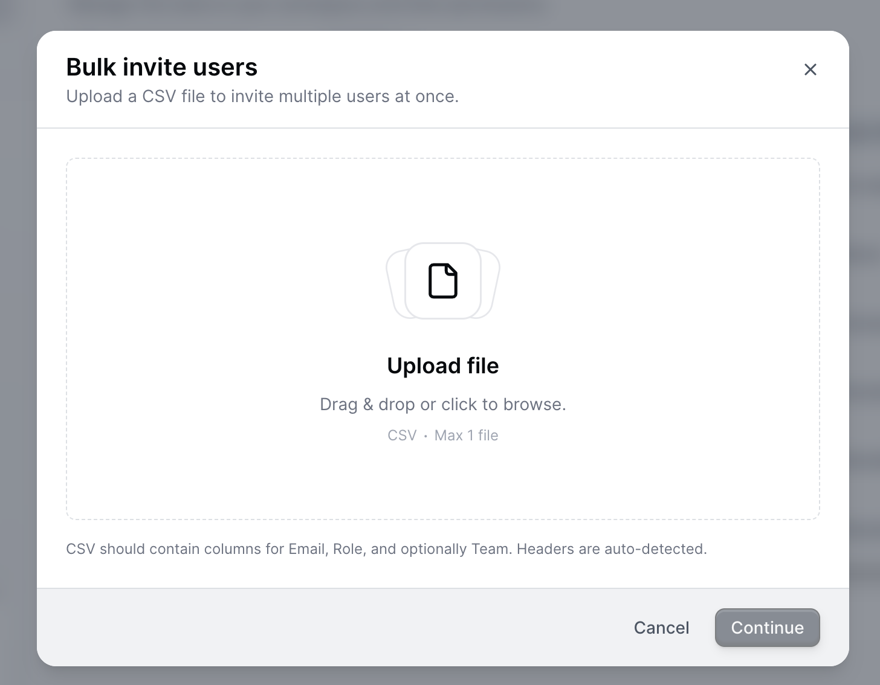Dismiss the dialog with Cancel
Image resolution: width=880 pixels, height=685 pixels.
pyautogui.click(x=661, y=628)
